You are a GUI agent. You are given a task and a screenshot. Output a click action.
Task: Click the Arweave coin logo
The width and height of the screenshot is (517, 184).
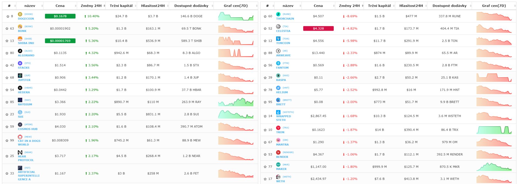[278, 51]
